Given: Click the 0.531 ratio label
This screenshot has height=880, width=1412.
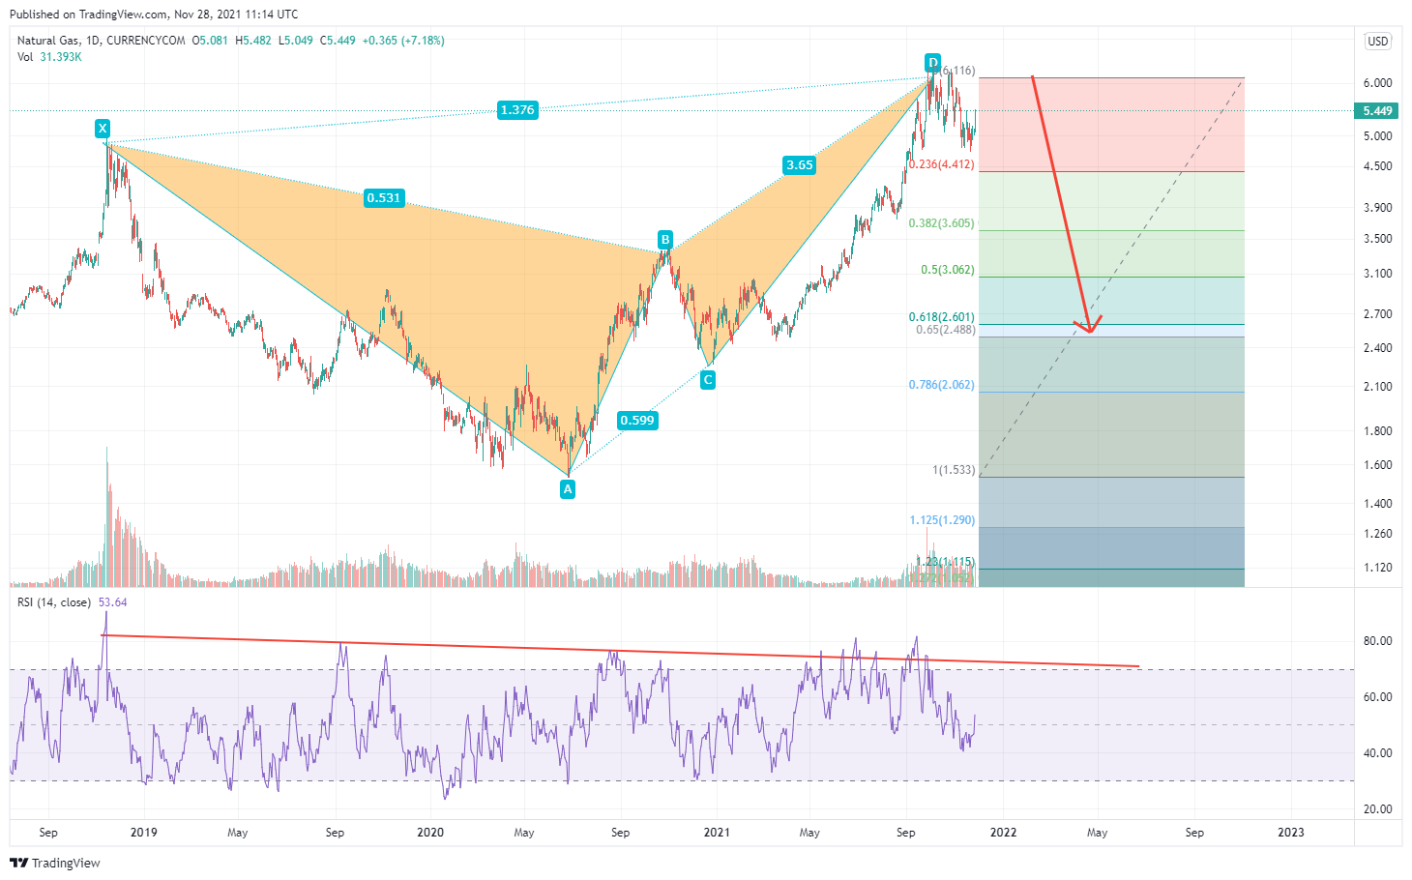Looking at the screenshot, I should [383, 198].
